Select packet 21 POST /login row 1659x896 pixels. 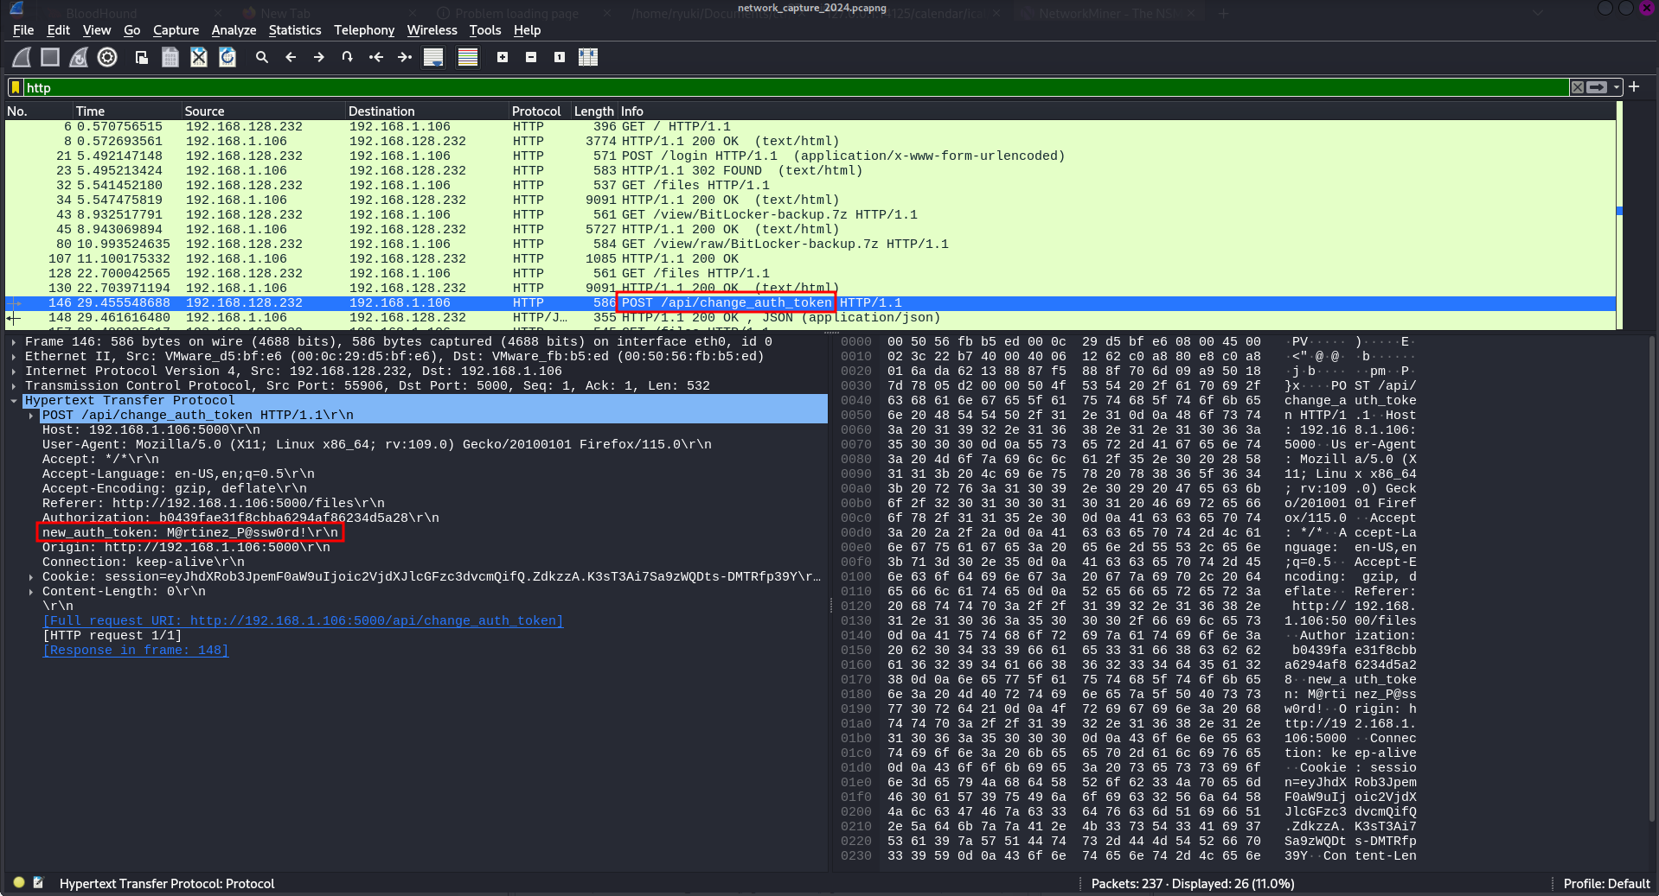coord(810,156)
